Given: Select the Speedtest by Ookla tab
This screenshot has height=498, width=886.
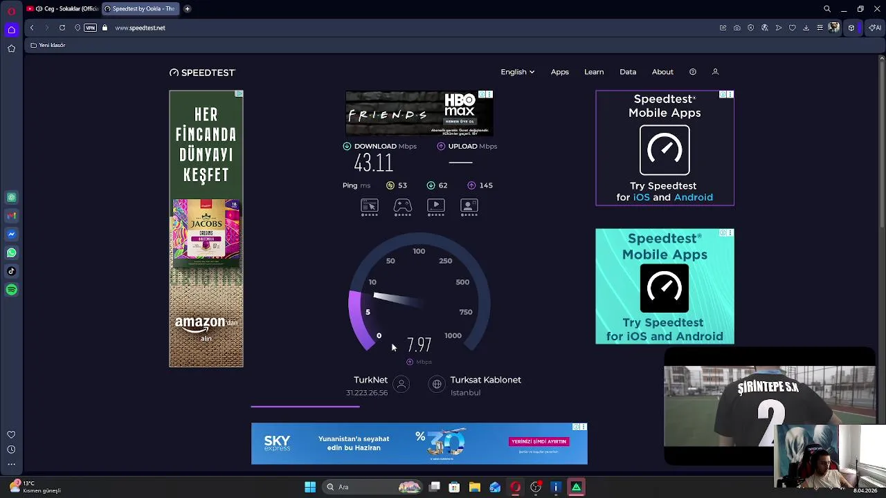Looking at the screenshot, I should pos(141,9).
